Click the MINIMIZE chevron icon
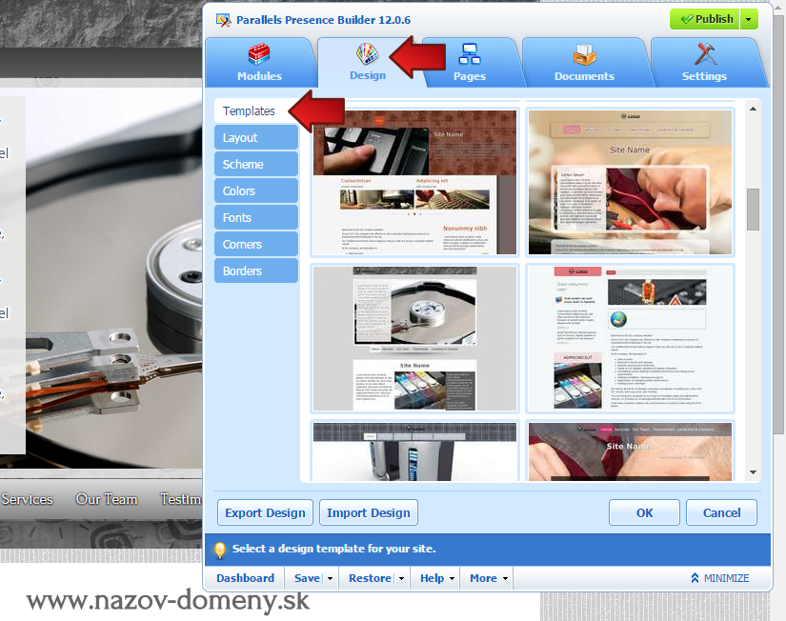Image resolution: width=786 pixels, height=621 pixels. [695, 578]
